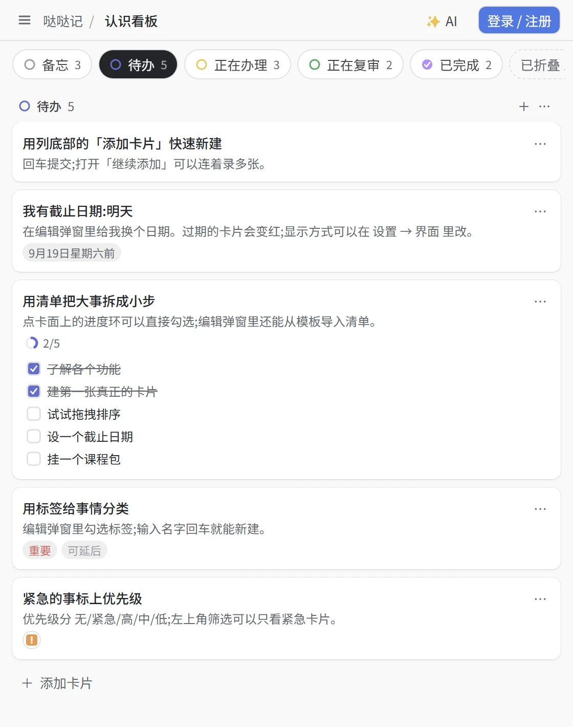Open the 待办 column more options menu
Viewport: 573px width, 727px height.
(x=544, y=106)
